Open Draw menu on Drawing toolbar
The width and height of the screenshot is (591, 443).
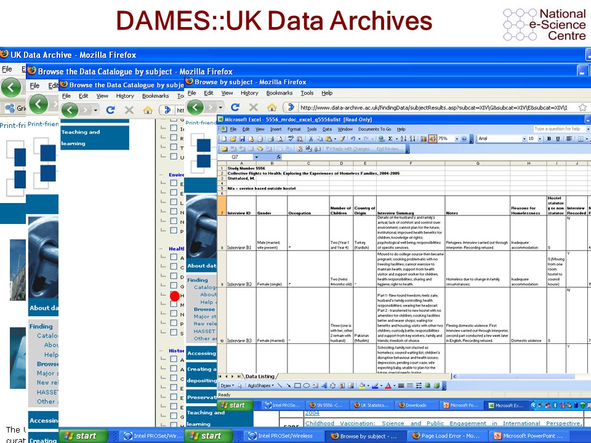227,385
